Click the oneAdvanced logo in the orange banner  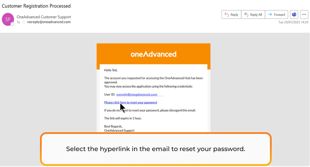(x=153, y=54)
